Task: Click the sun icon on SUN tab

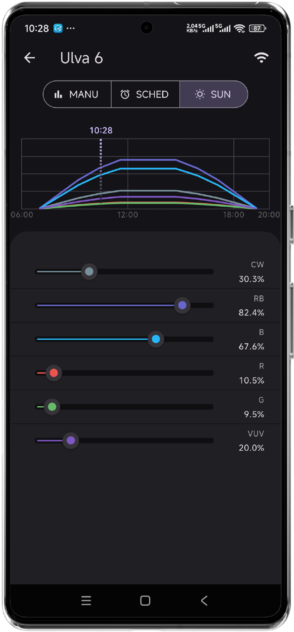Action: (200, 94)
